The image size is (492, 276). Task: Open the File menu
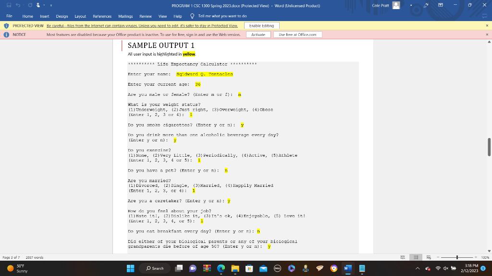10,16
